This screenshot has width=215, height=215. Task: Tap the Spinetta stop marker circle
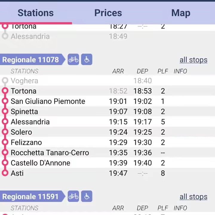5,112
